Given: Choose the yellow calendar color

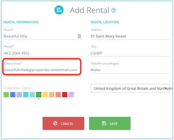Looking at the screenshot, I should 45,95.
